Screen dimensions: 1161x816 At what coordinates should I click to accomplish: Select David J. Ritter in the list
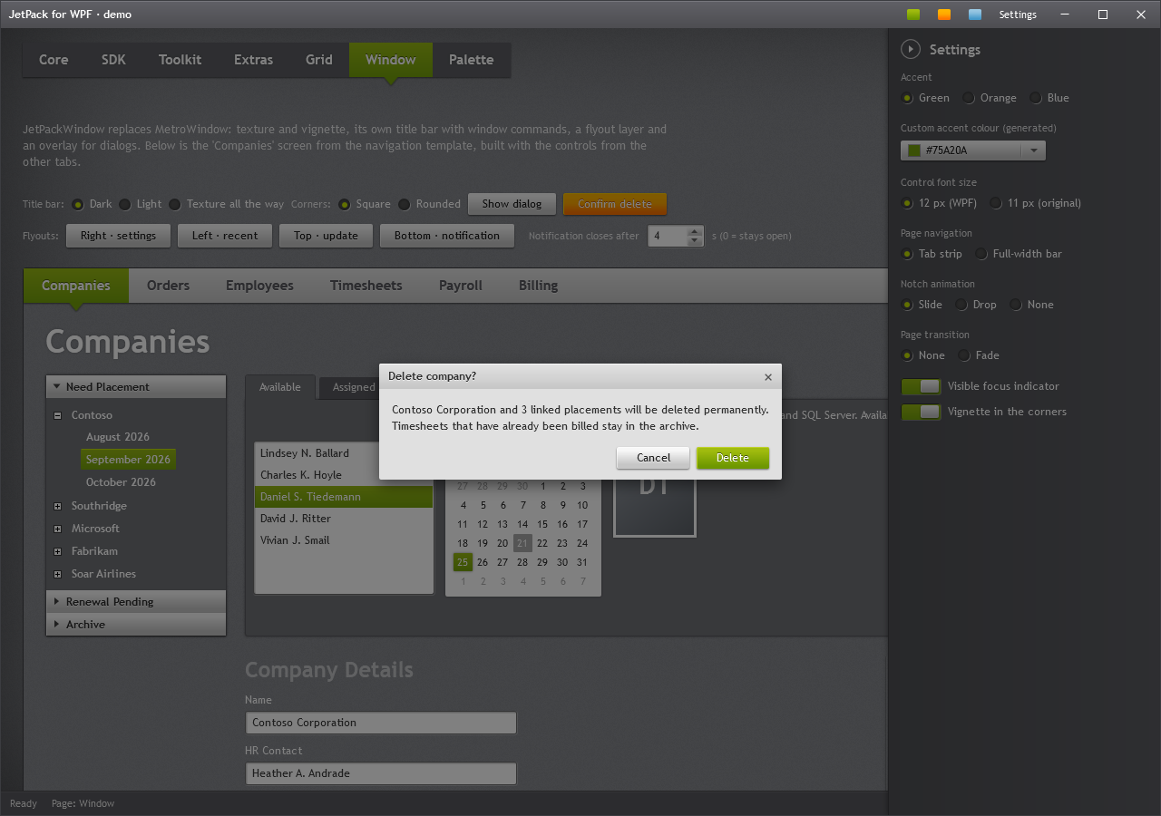coord(344,519)
